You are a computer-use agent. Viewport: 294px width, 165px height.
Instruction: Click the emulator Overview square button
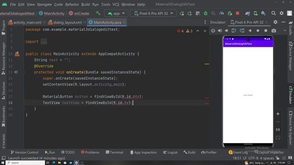[x=266, y=31]
